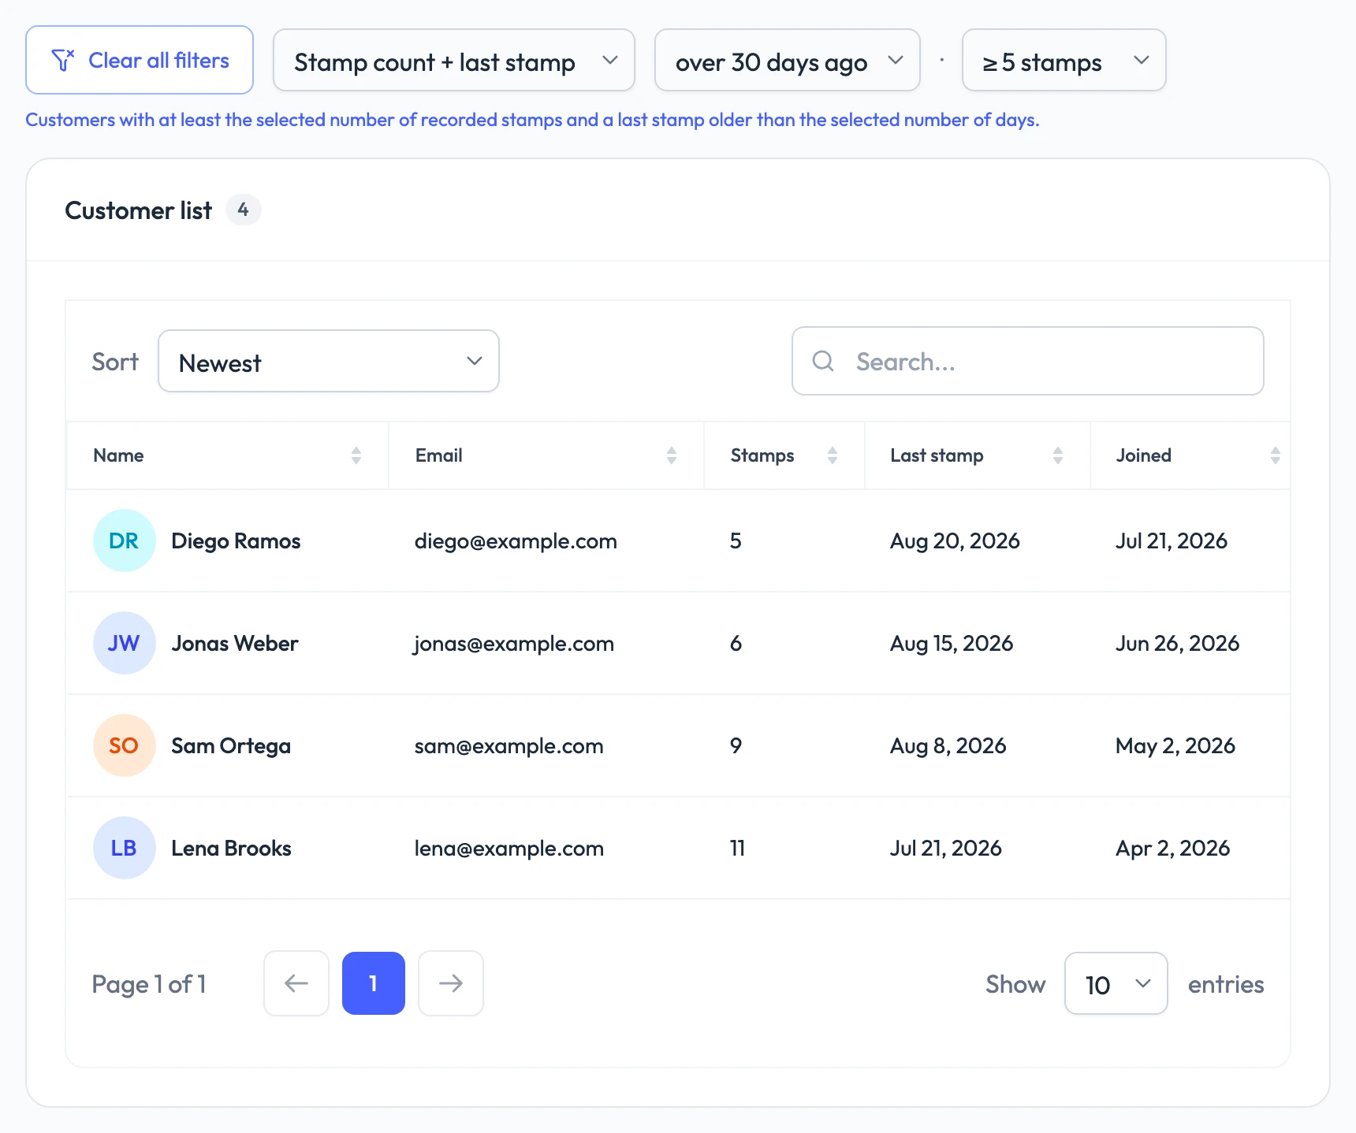
Task: Click the diego@example.com email
Action: [x=516, y=541]
